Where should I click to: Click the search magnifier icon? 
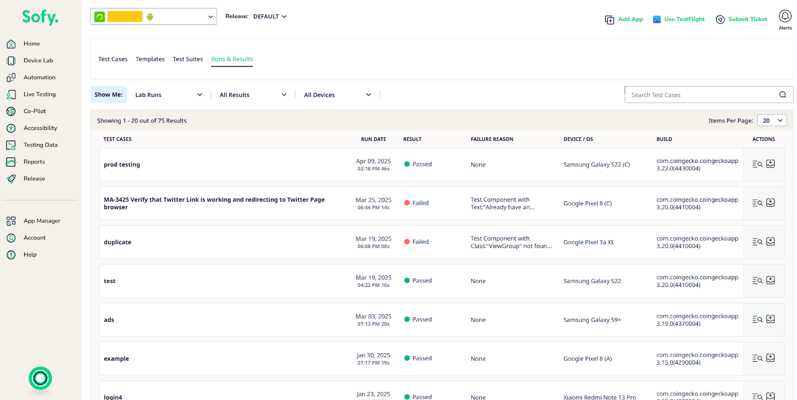(783, 95)
